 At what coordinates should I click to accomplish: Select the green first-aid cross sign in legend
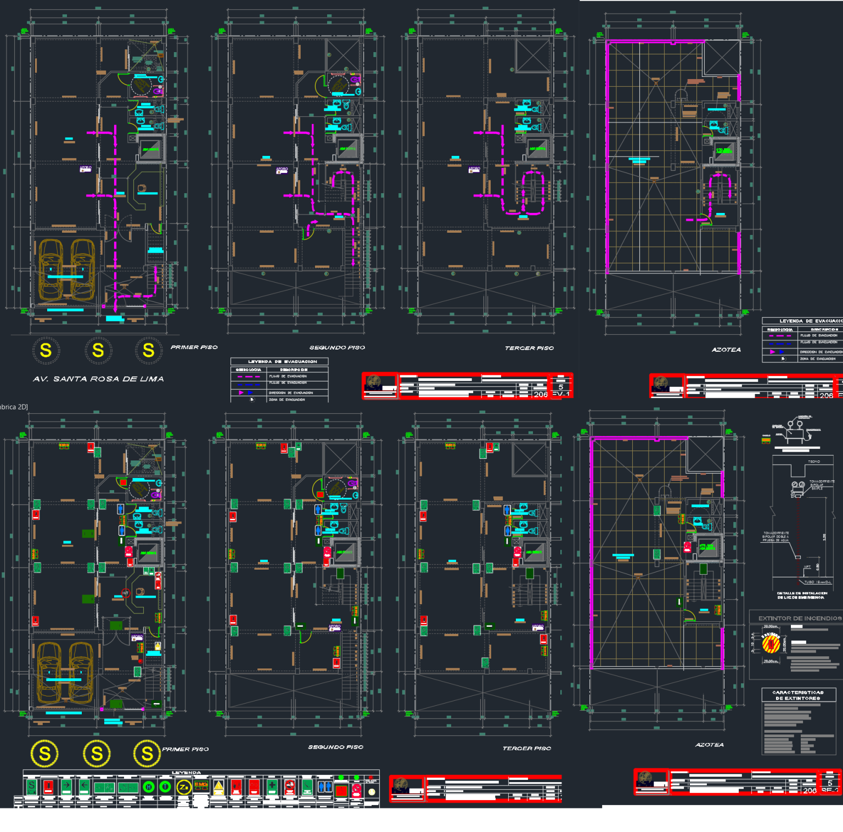[271, 785]
